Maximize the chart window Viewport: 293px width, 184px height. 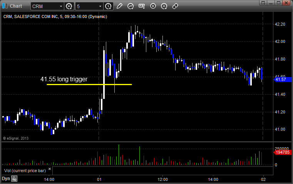278,3
